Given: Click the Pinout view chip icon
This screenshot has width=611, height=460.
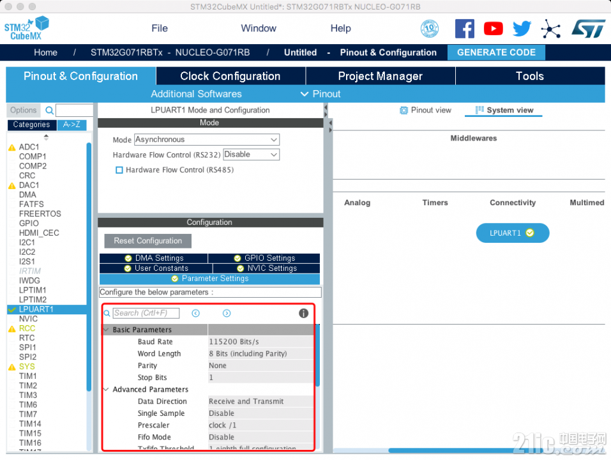Looking at the screenshot, I should coord(404,111).
